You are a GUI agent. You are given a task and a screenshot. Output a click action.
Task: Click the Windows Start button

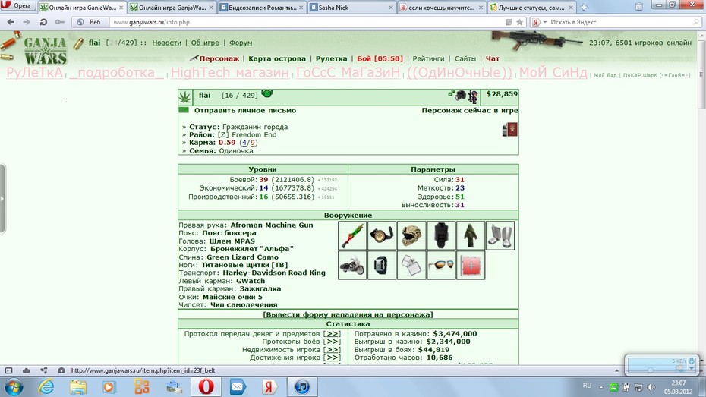[x=13, y=387]
